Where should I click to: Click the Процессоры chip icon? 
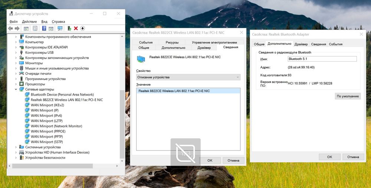coord(22,84)
